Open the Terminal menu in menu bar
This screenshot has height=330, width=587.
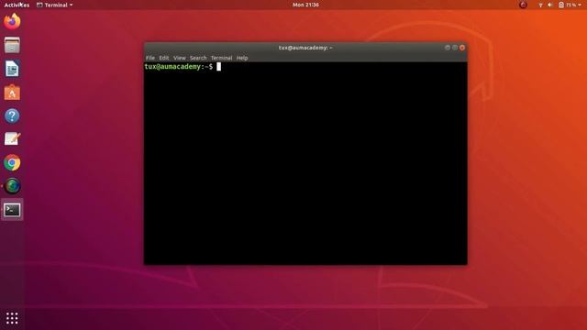point(221,58)
